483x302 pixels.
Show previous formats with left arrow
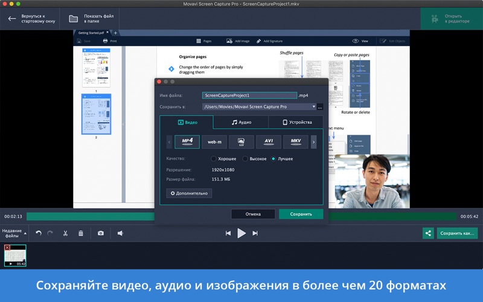pyautogui.click(x=169, y=142)
